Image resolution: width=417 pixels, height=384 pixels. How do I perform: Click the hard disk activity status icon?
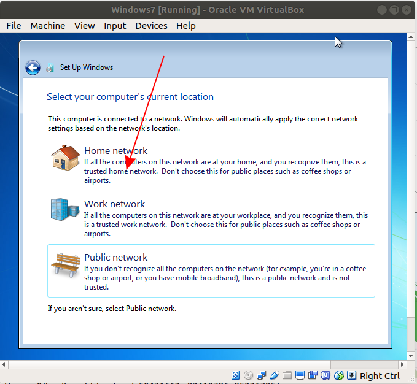[x=235, y=375]
